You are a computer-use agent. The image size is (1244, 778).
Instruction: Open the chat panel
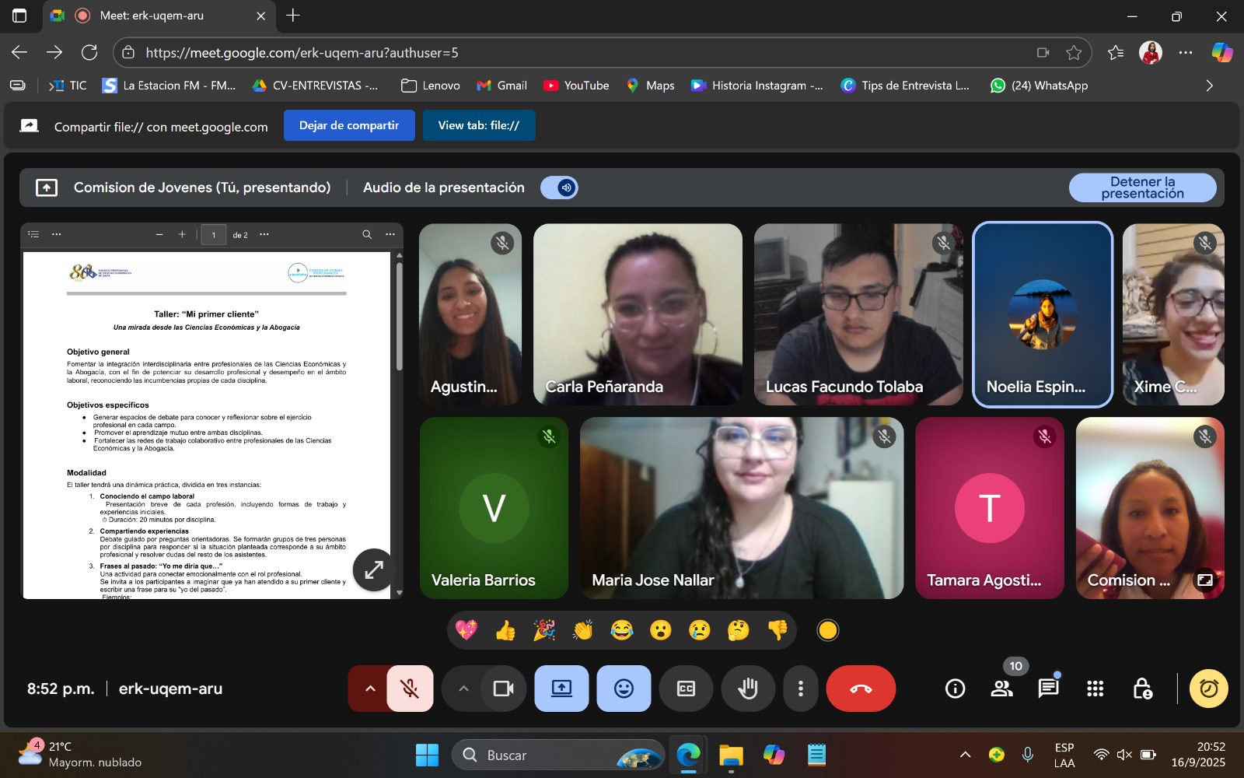tap(1048, 689)
